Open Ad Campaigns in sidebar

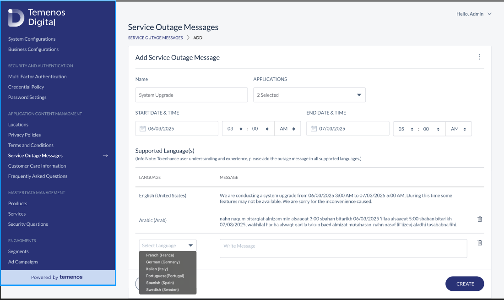click(x=23, y=262)
